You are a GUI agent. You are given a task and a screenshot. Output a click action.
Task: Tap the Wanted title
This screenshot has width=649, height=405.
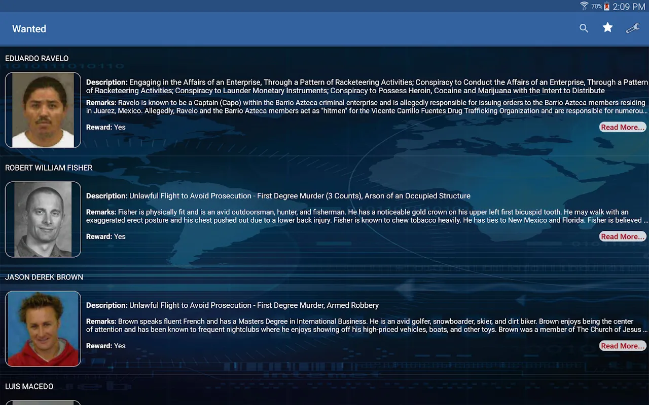[x=29, y=29]
